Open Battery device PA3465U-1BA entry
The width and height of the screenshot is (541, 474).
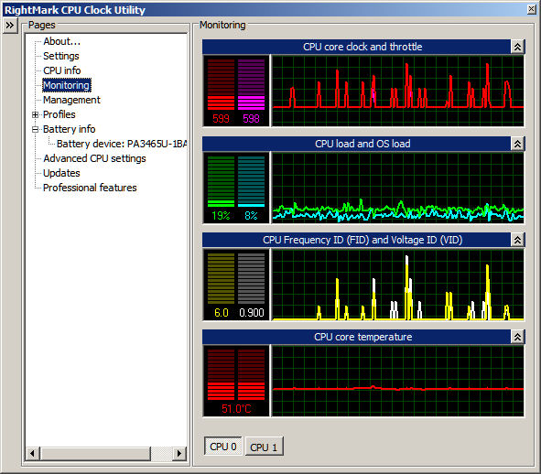click(122, 144)
